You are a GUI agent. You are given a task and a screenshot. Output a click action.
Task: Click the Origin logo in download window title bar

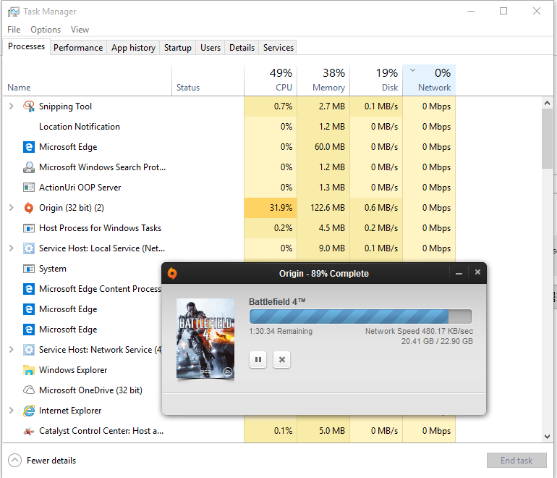pos(172,273)
